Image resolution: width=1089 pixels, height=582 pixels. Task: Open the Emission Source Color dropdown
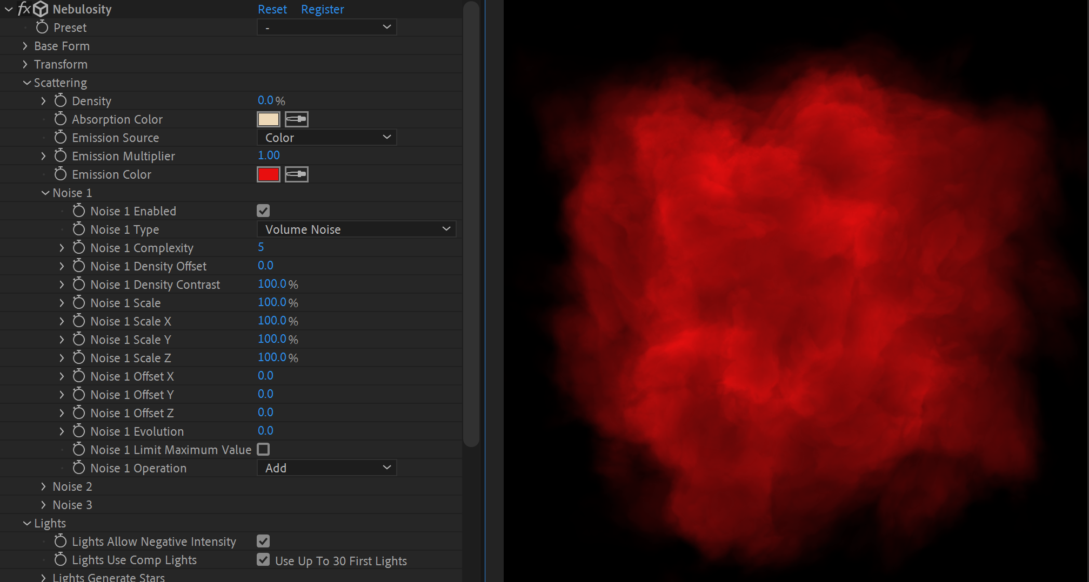pos(326,137)
